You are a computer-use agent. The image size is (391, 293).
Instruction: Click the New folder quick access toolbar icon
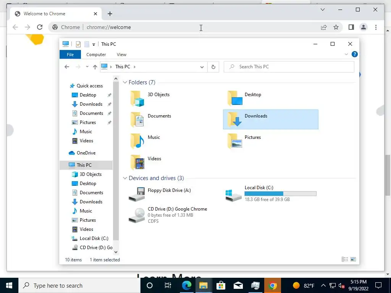[x=87, y=44]
